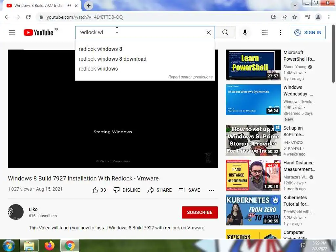
Task: Click the install app icon in address bar
Action: coord(273,17)
